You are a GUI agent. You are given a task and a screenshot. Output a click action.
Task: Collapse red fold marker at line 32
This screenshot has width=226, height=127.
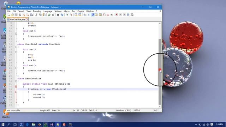16,86
